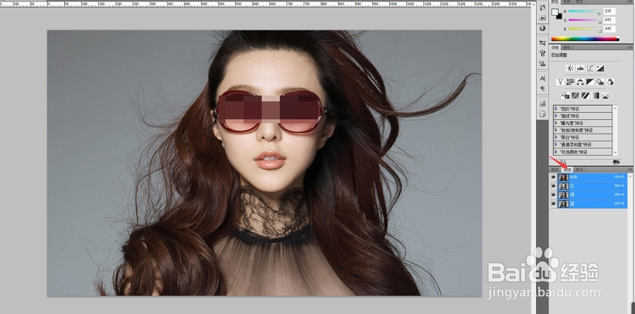
Task: Open the Layer Comps panel icon
Action: coord(542,103)
